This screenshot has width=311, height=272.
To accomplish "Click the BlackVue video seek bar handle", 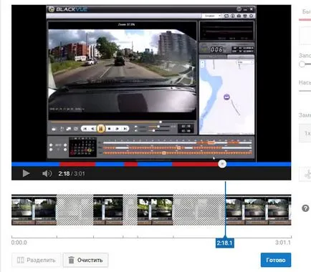I will (161, 122).
